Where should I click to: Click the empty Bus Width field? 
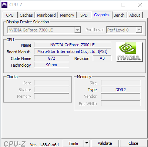click(121, 103)
